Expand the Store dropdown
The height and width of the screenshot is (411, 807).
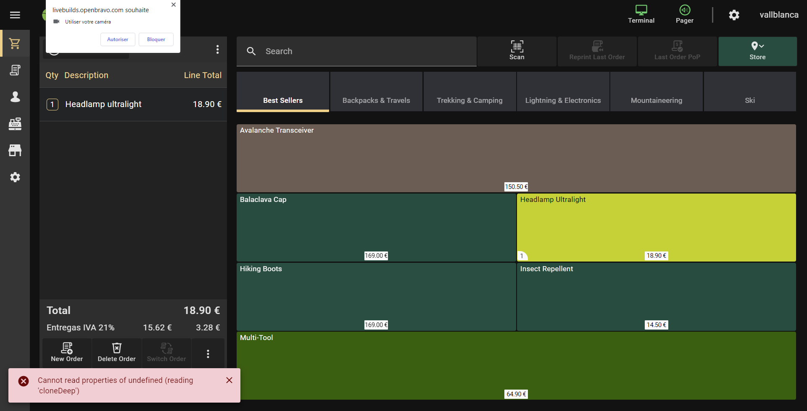click(757, 51)
